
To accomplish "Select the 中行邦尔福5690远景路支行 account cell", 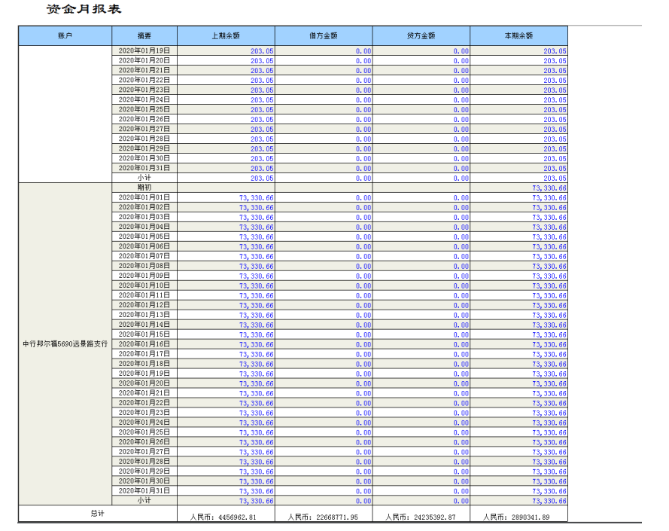I will 65,344.
